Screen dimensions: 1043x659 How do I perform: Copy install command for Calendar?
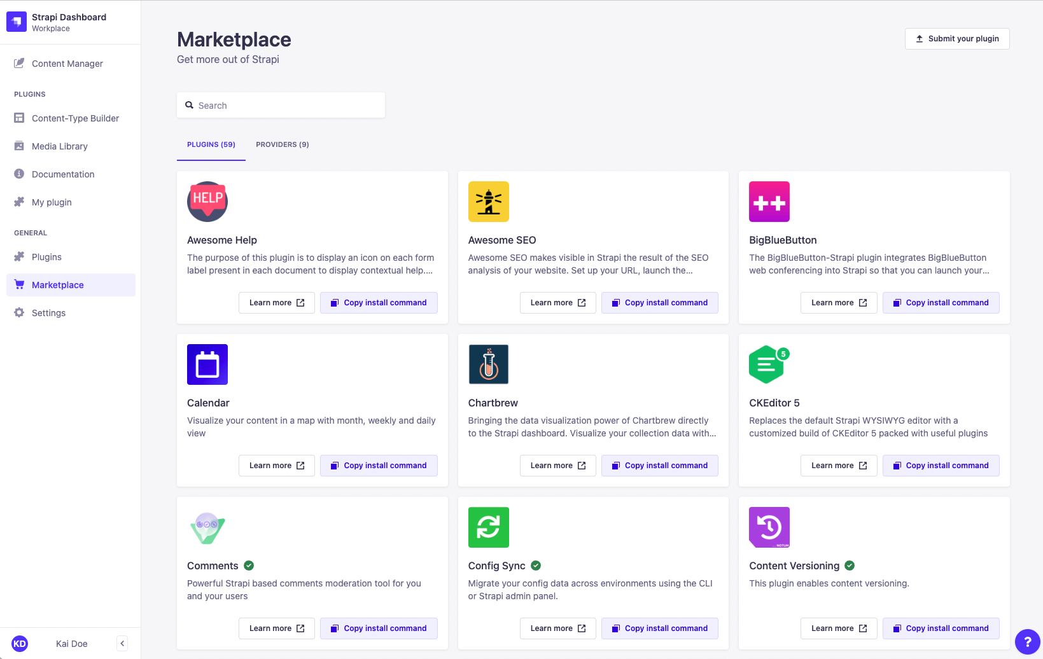pyautogui.click(x=379, y=466)
